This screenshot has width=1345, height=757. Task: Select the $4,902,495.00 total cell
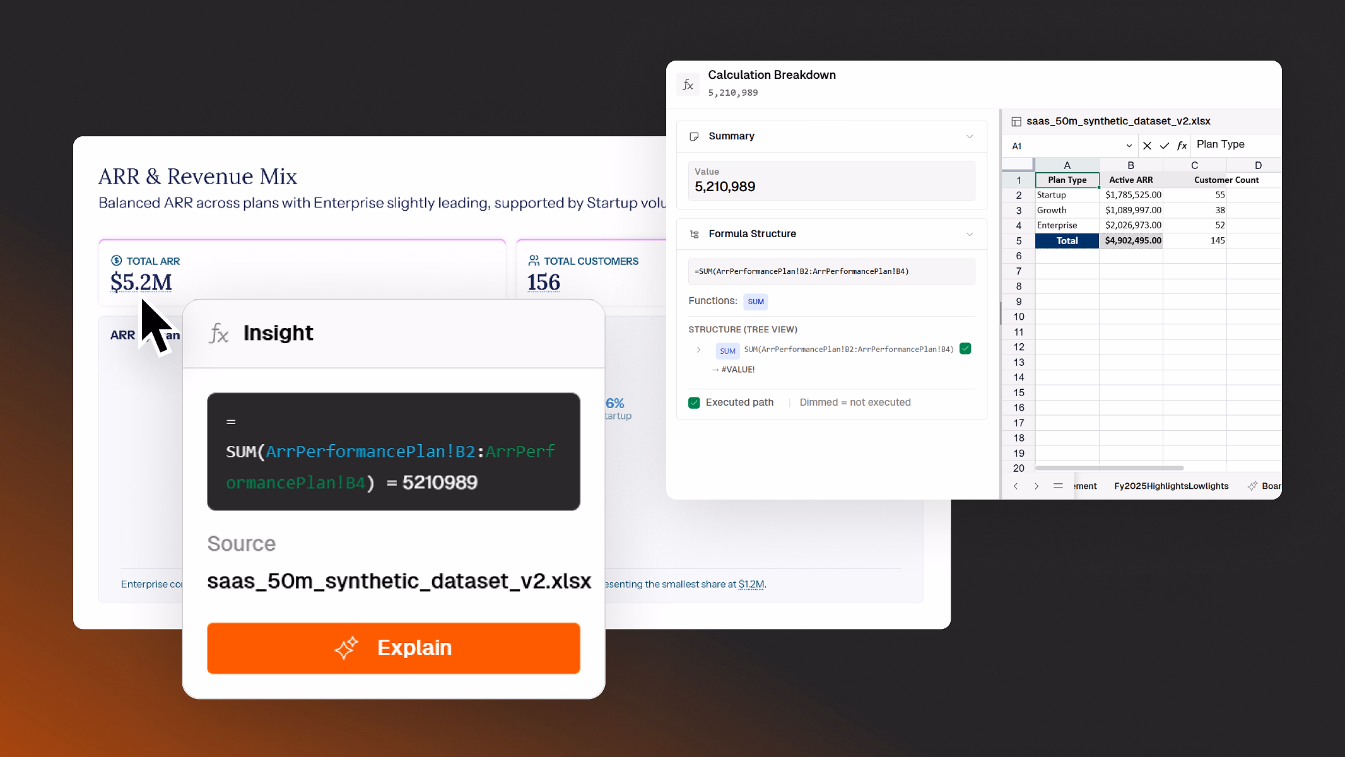tap(1131, 241)
